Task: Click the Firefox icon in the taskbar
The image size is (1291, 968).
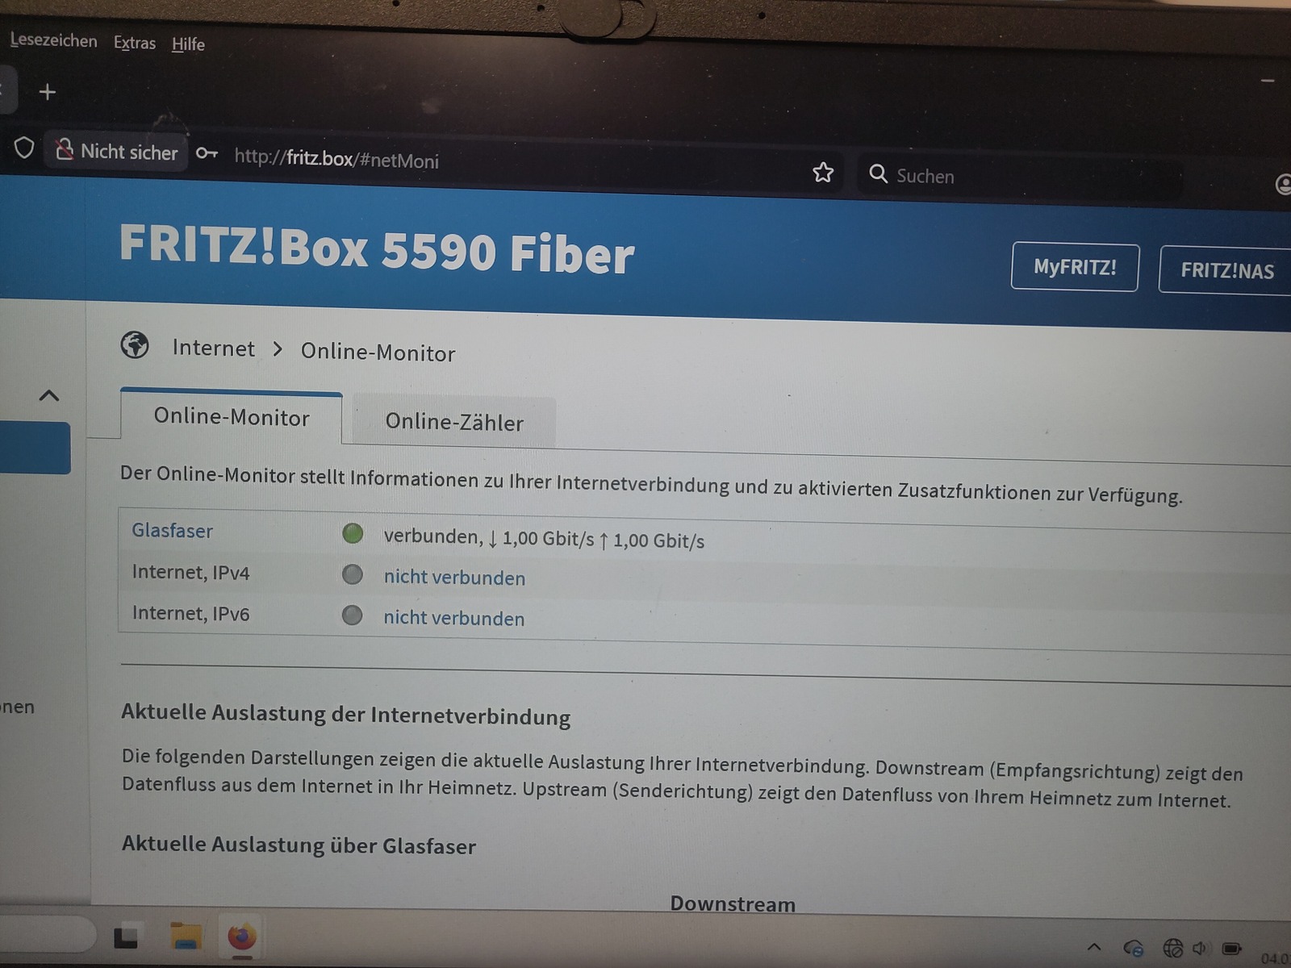Action: pos(241,937)
